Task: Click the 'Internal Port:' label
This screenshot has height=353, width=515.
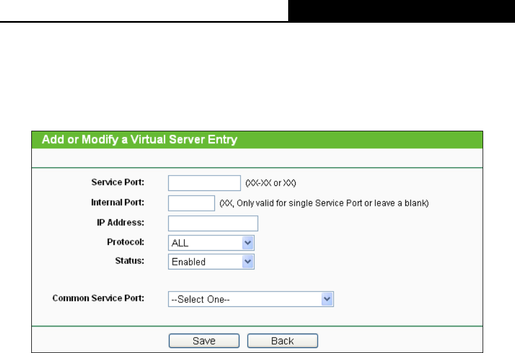Action: click(x=118, y=202)
